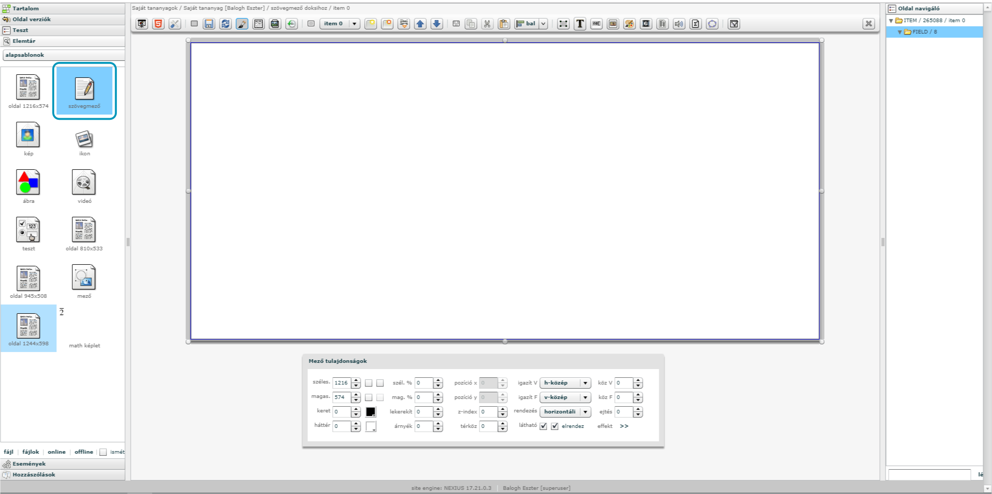Image resolution: width=992 pixels, height=494 pixels.
Task: Open the Események panel tab
Action: [29, 464]
